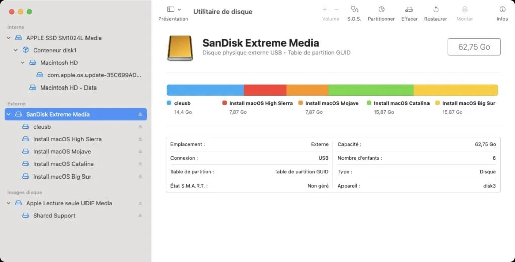Click the yellow Big Sur partition segment

(x=456, y=90)
